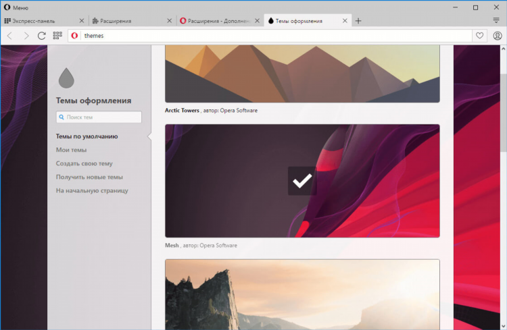Click the scrollbar up arrow
The width and height of the screenshot is (507, 330).
504,49
